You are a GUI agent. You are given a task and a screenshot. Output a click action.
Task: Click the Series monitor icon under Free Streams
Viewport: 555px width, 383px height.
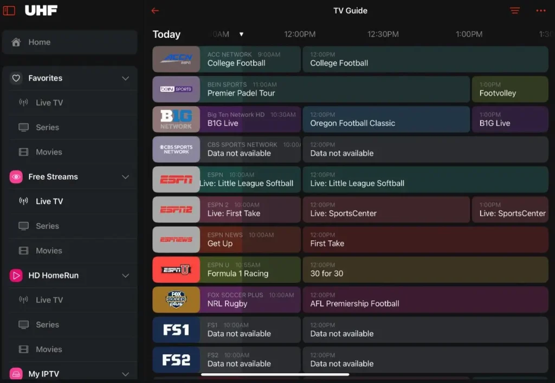[x=22, y=226]
